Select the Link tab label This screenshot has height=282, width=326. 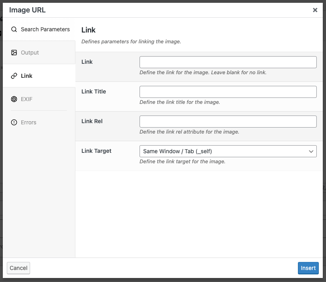click(26, 76)
